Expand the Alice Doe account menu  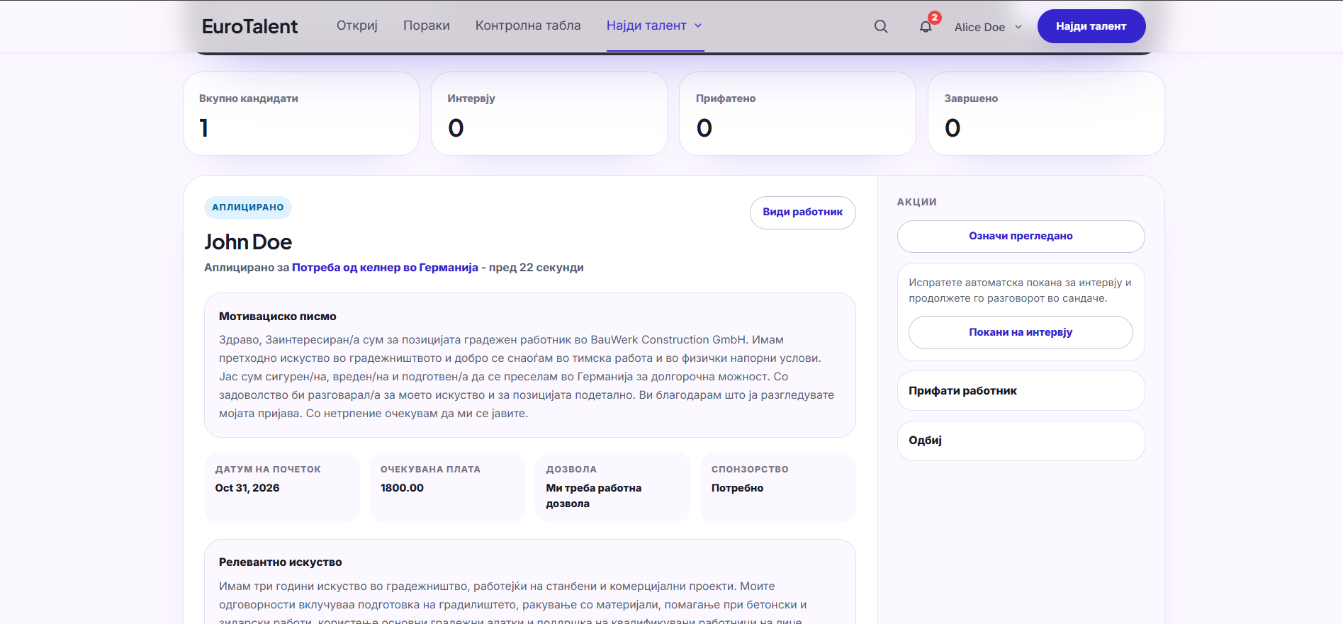tap(988, 27)
